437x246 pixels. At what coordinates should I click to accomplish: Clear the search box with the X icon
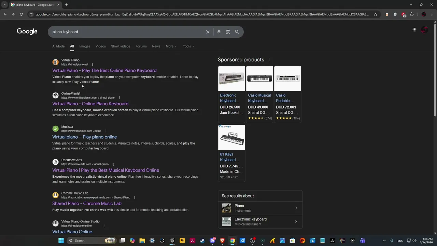pyautogui.click(x=208, y=32)
